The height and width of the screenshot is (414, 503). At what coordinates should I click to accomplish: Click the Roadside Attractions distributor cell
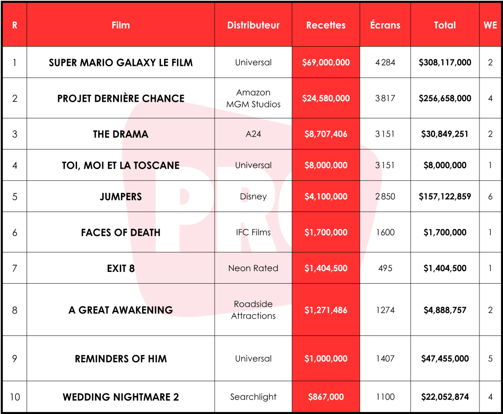coord(253,310)
